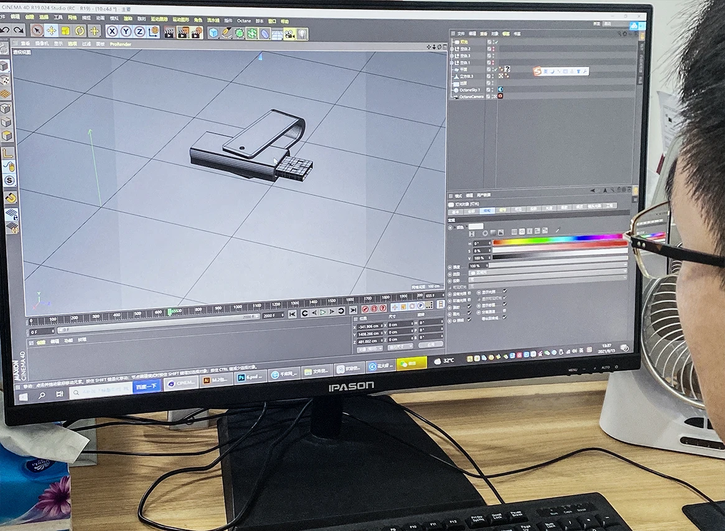Toggle the green check on the 灯光 object
725x531 pixels.
coord(496,42)
